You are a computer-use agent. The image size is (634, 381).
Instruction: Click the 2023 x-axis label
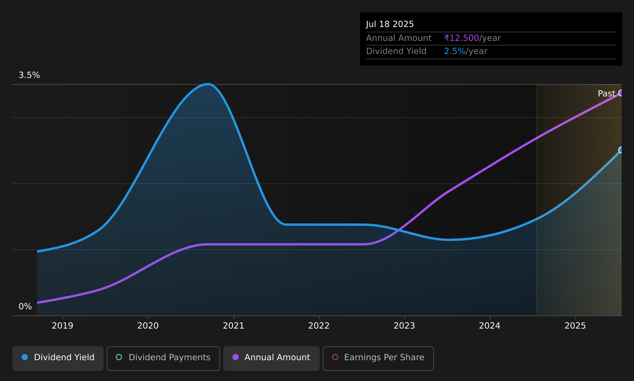(404, 326)
